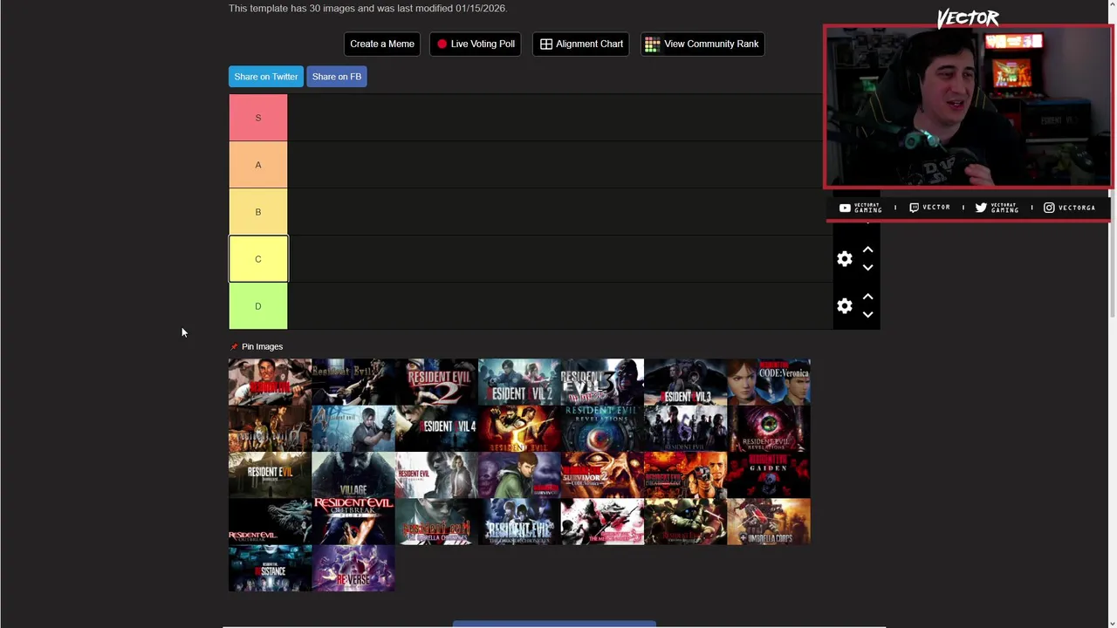Pick the Operation Raccoon City thumbnail
The image size is (1117, 628).
pos(685,522)
